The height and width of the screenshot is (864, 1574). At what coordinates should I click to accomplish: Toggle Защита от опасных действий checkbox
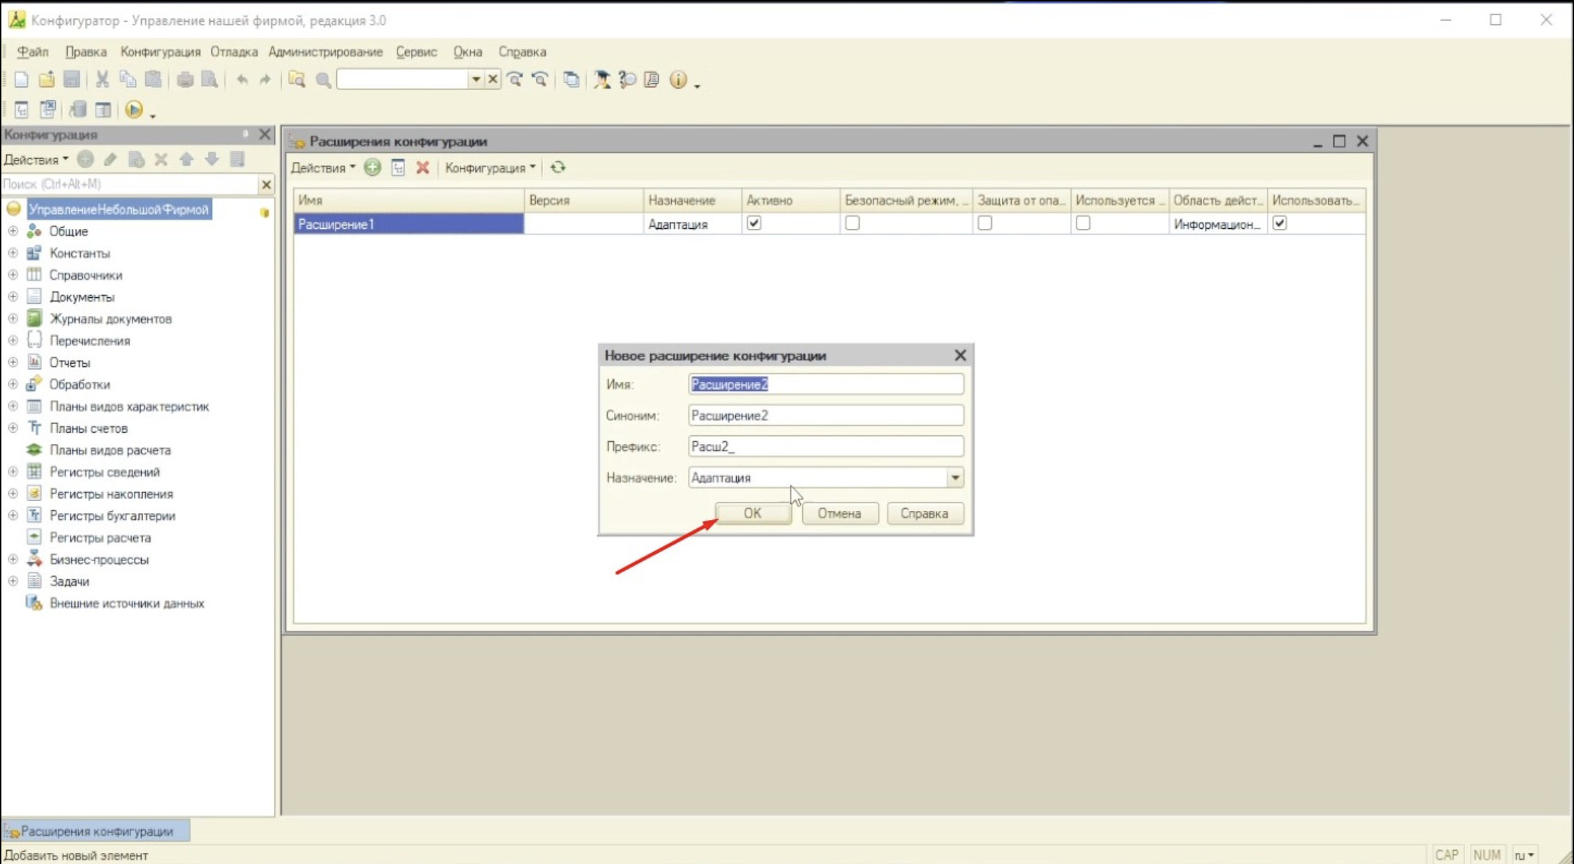(x=984, y=223)
